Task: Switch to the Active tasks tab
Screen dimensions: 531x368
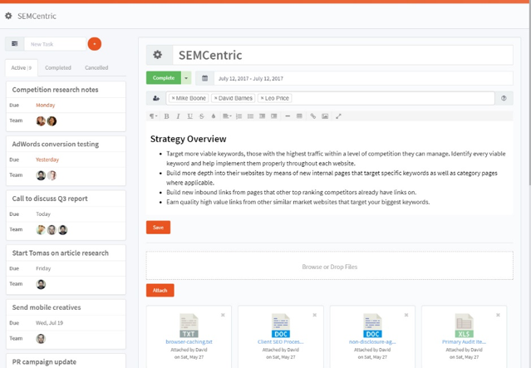Action: 22,68
